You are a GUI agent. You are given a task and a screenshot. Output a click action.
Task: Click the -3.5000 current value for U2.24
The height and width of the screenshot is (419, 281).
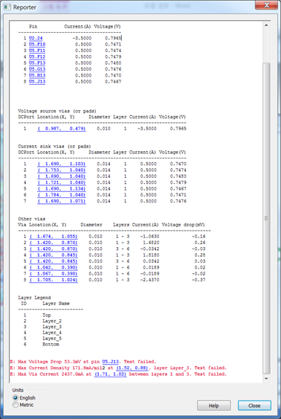(x=82, y=38)
